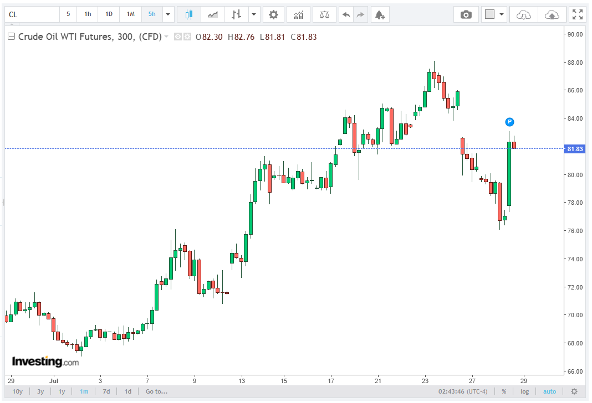Click the left-edge panel handle
Viewport: 592px width, 403px height.
[3, 202]
